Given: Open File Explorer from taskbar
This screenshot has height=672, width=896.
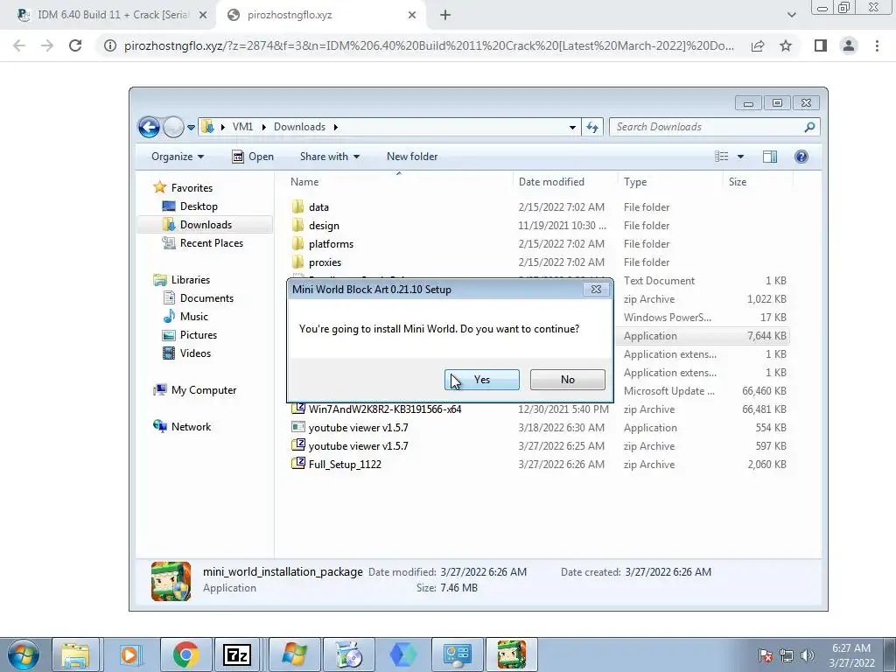Looking at the screenshot, I should tap(75, 654).
